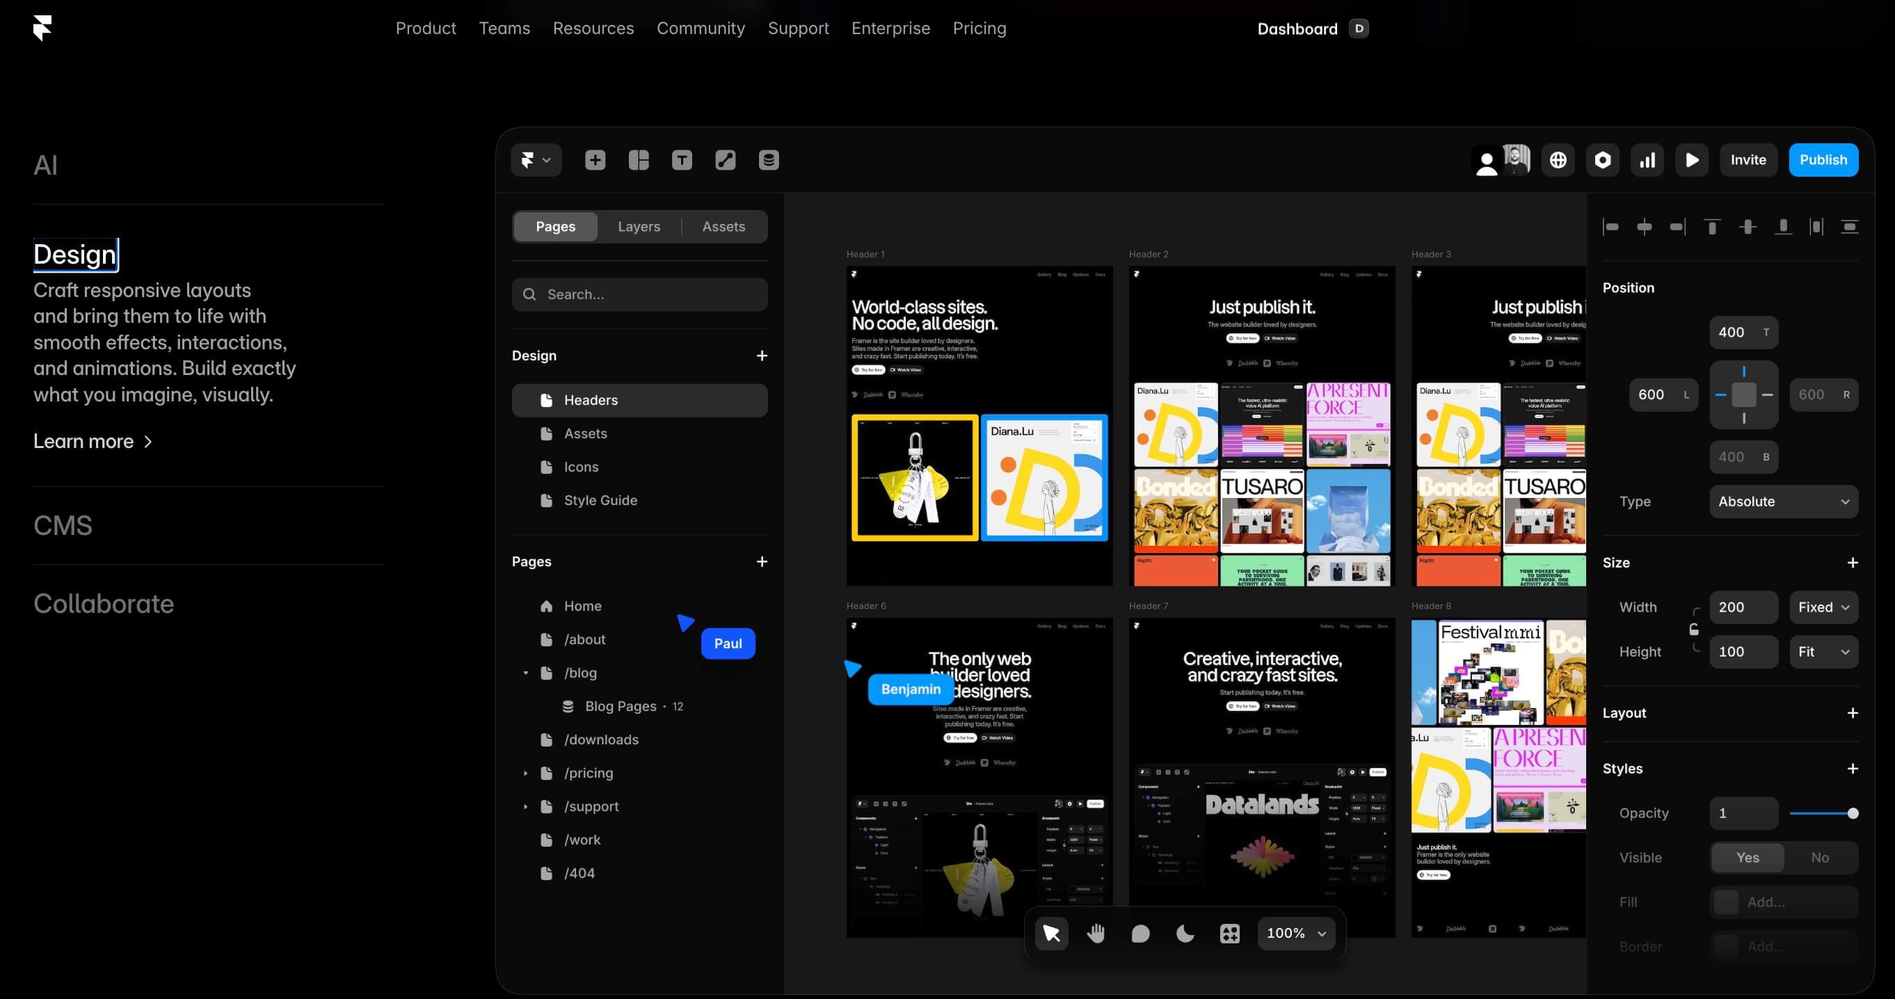The height and width of the screenshot is (999, 1895).
Task: Switch to the Layers tab
Action: click(639, 227)
